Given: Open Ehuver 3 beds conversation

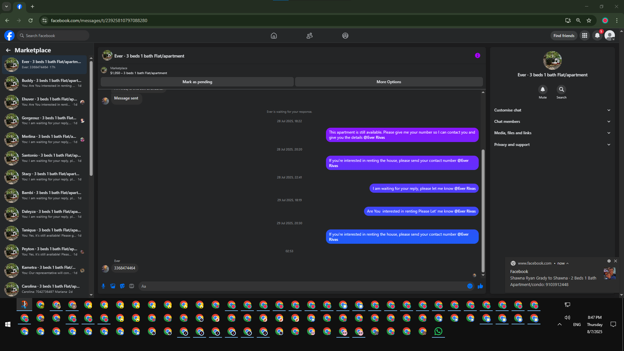Looking at the screenshot, I should (x=45, y=102).
